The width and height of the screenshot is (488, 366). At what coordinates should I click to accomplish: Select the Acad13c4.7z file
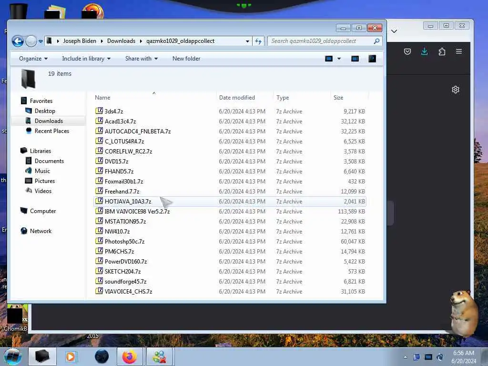click(x=121, y=121)
